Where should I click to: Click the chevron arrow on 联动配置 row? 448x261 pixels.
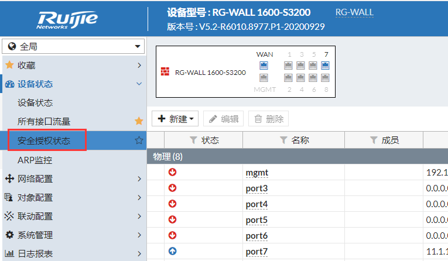pos(139,216)
